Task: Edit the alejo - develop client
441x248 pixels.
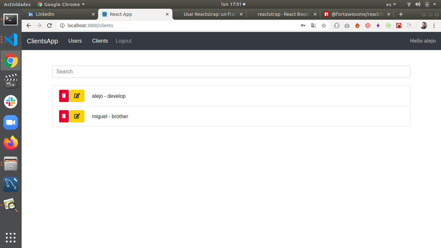Action: coord(77,96)
